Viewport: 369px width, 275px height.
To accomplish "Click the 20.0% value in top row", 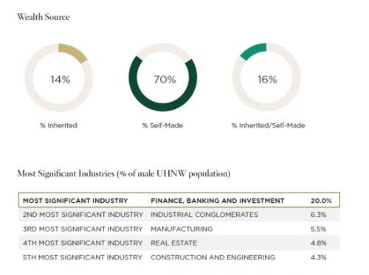I will (321, 201).
